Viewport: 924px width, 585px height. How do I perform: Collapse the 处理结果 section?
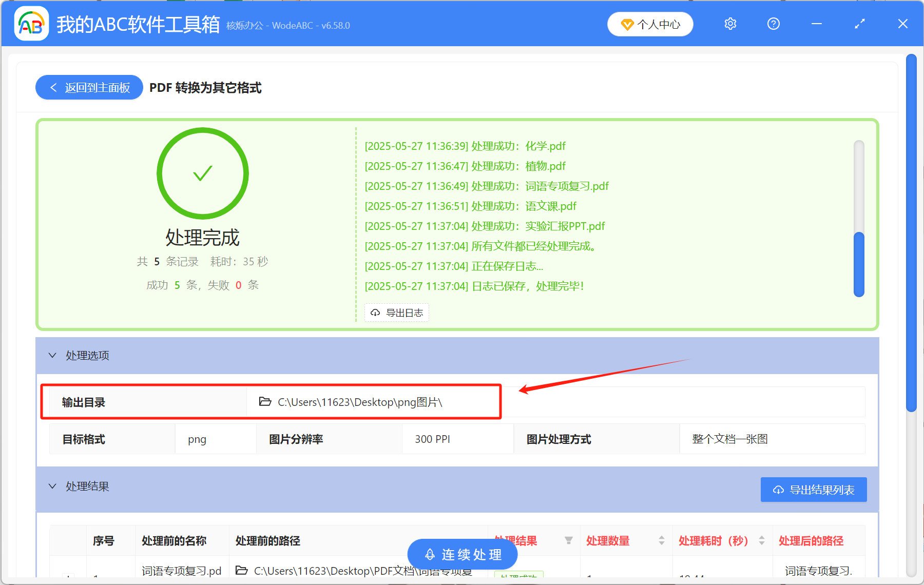[x=52, y=486]
